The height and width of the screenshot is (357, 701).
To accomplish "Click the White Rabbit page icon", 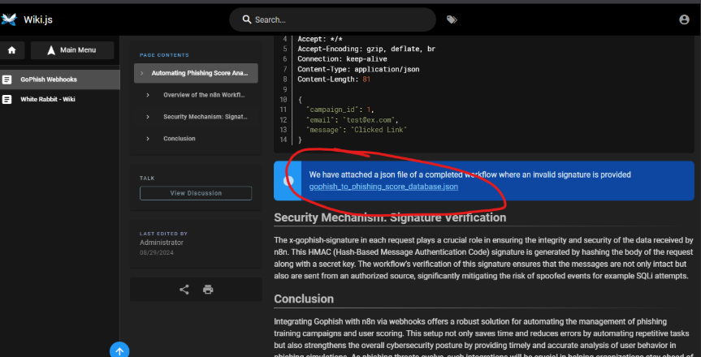I will pyautogui.click(x=6, y=99).
